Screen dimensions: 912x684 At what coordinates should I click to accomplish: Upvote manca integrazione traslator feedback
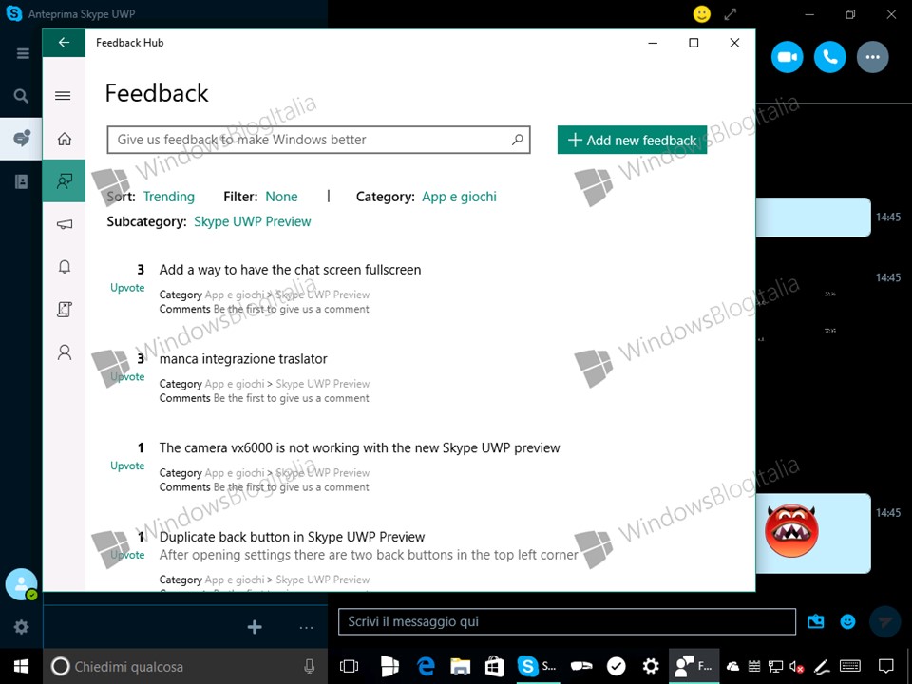pos(127,376)
